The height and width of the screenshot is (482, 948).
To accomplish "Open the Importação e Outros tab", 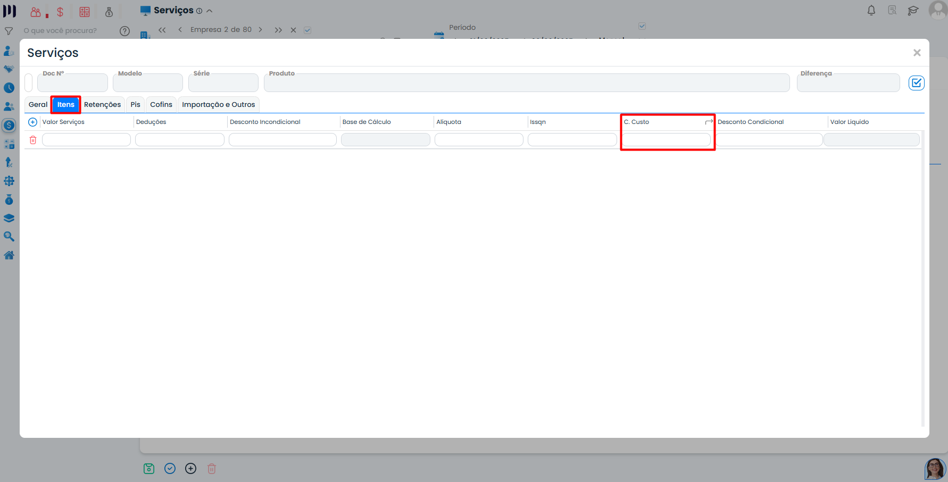I will tap(218, 105).
